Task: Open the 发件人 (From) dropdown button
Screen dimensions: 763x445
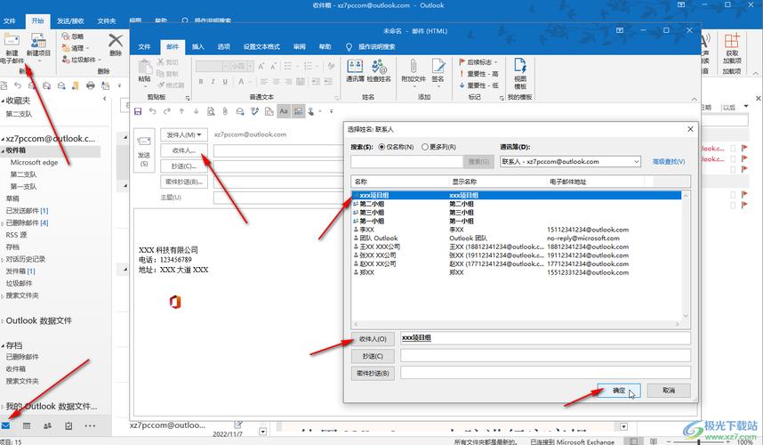Action: click(184, 134)
